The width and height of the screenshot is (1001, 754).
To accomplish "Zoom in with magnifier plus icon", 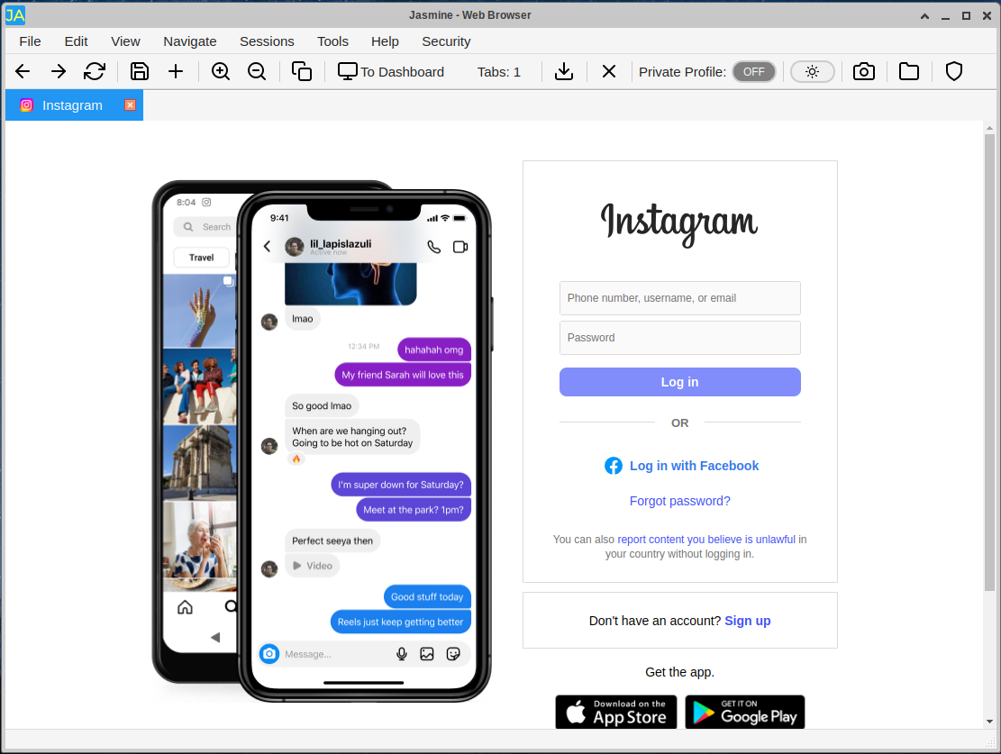I will (221, 71).
